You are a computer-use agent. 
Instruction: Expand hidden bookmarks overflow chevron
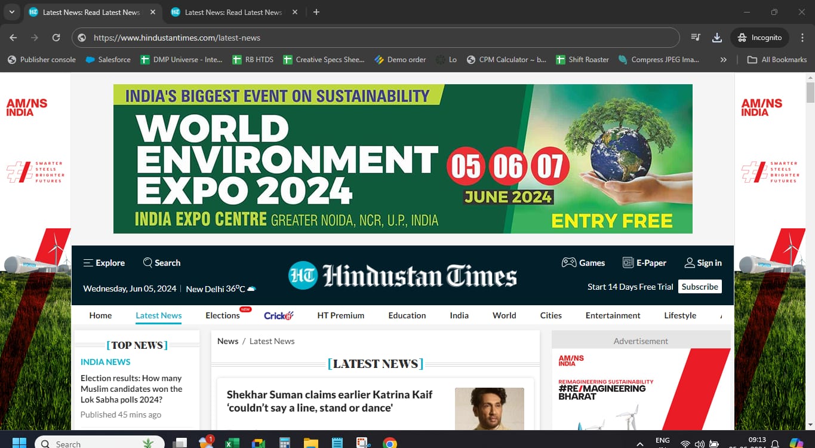pos(724,60)
